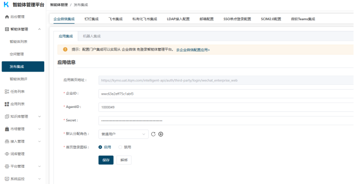Follow 去企业微信配置应用 link
Screen dimensions: 354x184
(193, 50)
